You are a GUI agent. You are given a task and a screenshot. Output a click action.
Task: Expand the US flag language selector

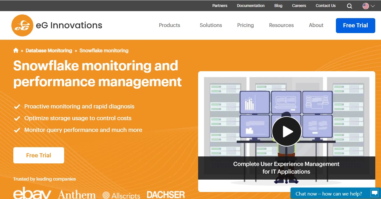pos(368,6)
